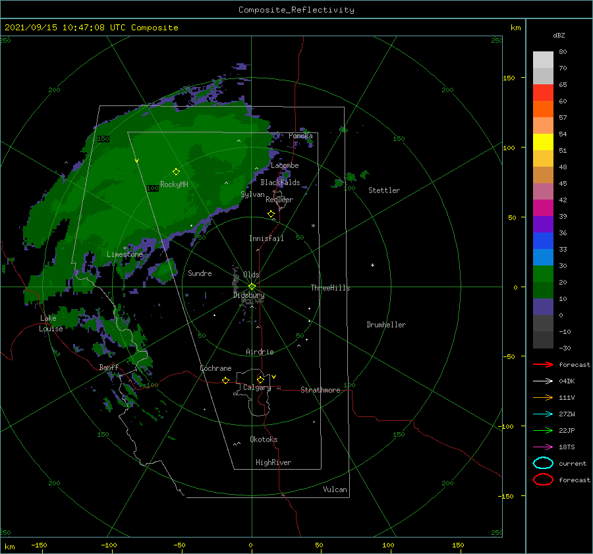Click the Airdrie city label
The height and width of the screenshot is (554, 593).
point(260,352)
